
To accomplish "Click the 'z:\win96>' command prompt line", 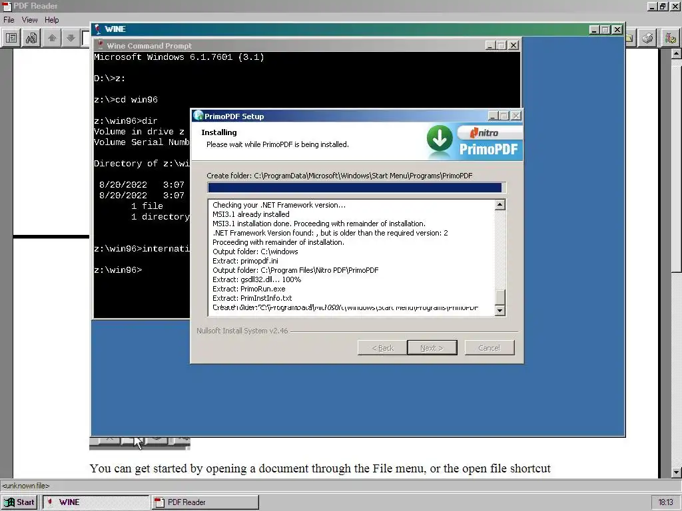I will click(x=118, y=270).
